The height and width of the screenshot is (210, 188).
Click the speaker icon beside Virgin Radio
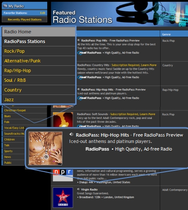click(78, 189)
